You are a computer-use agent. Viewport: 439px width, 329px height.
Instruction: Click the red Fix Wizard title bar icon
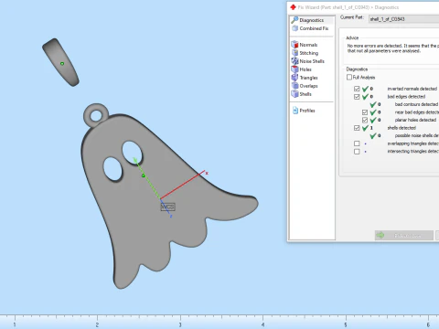[x=293, y=7]
